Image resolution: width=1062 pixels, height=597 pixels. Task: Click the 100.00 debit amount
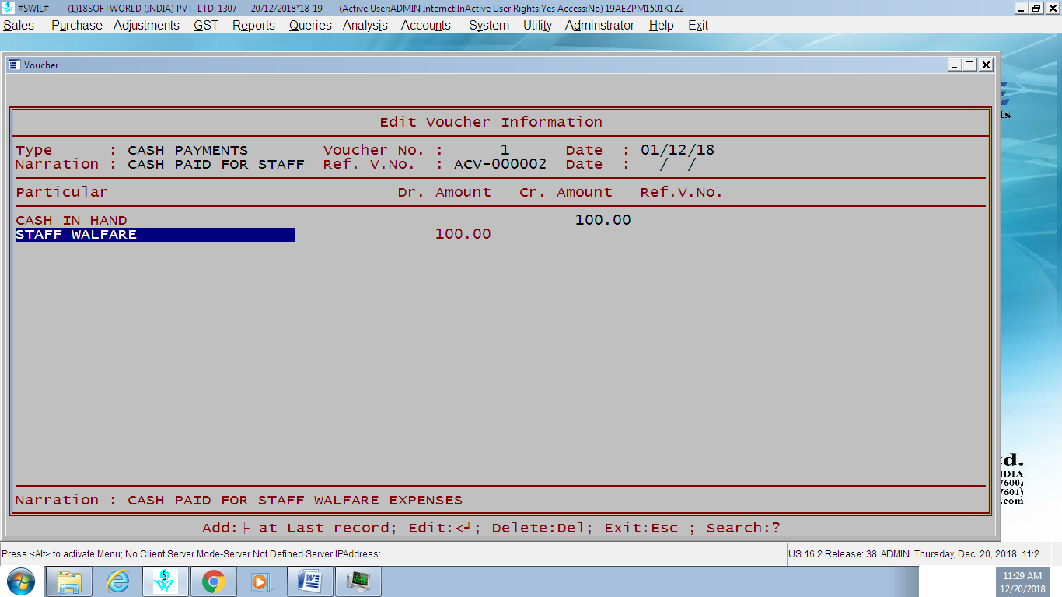463,234
